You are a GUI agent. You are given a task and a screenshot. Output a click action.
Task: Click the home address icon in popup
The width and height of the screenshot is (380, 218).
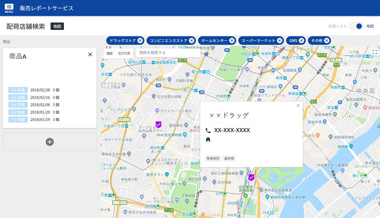pyautogui.click(x=208, y=140)
